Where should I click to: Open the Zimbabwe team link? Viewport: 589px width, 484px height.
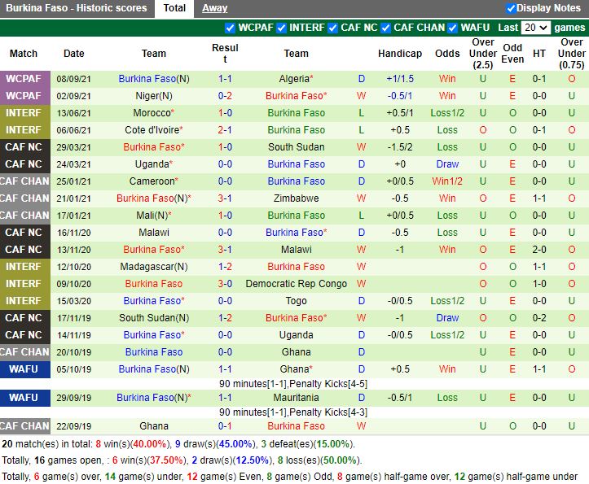pyautogui.click(x=296, y=198)
